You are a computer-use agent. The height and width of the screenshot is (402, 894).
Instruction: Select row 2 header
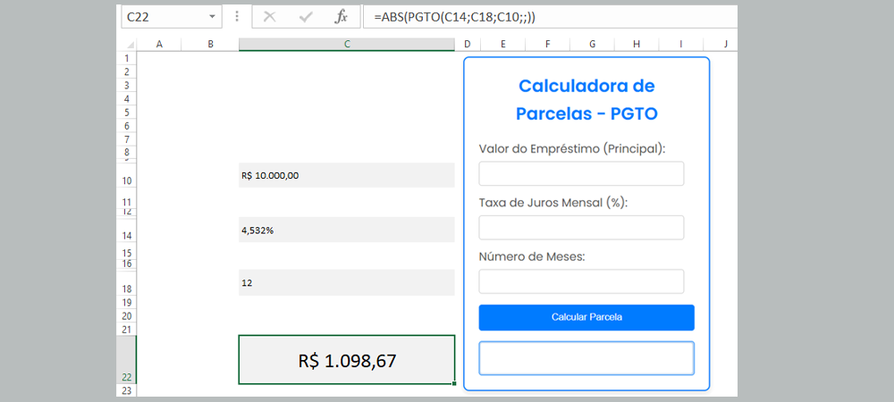click(127, 72)
